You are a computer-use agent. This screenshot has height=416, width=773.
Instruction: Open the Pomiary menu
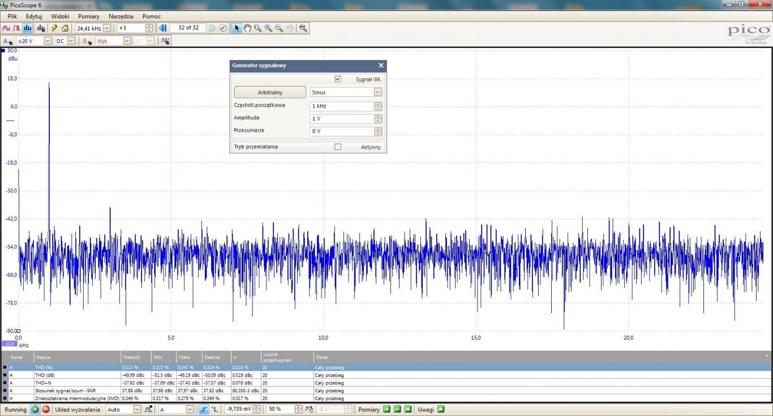tap(89, 16)
